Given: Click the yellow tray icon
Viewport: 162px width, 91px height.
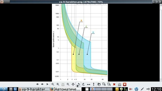Looking at the screenshot, I should pyautogui.click(x=117, y=89).
